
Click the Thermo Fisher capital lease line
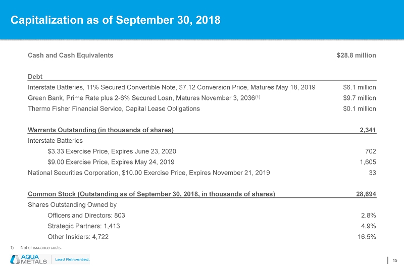point(114,109)
